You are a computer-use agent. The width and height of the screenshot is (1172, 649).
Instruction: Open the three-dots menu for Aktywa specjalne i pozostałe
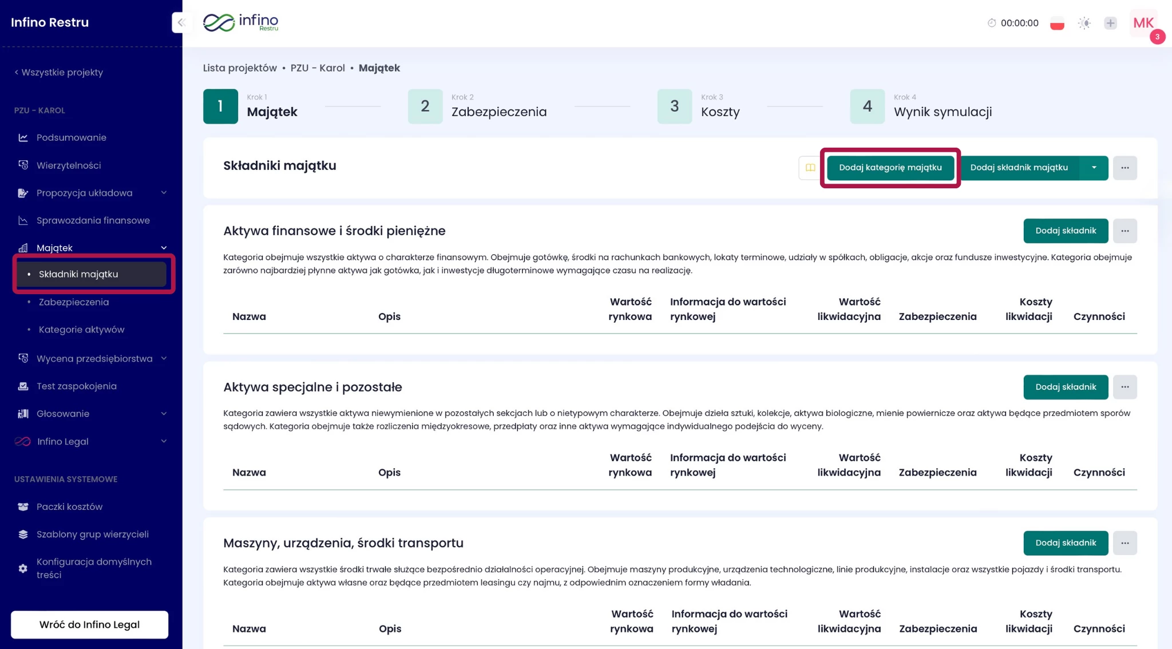[x=1125, y=387]
